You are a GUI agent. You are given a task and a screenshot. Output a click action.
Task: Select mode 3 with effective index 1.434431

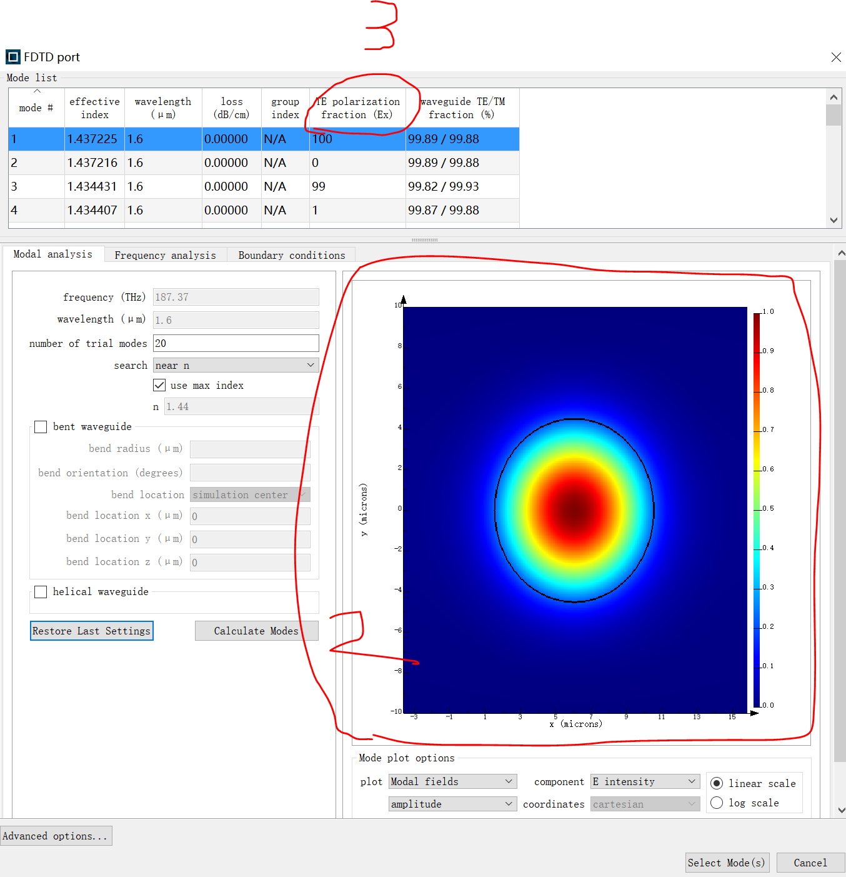click(x=264, y=186)
